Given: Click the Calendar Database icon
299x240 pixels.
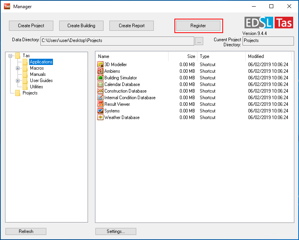Looking at the screenshot, I should (x=100, y=84).
